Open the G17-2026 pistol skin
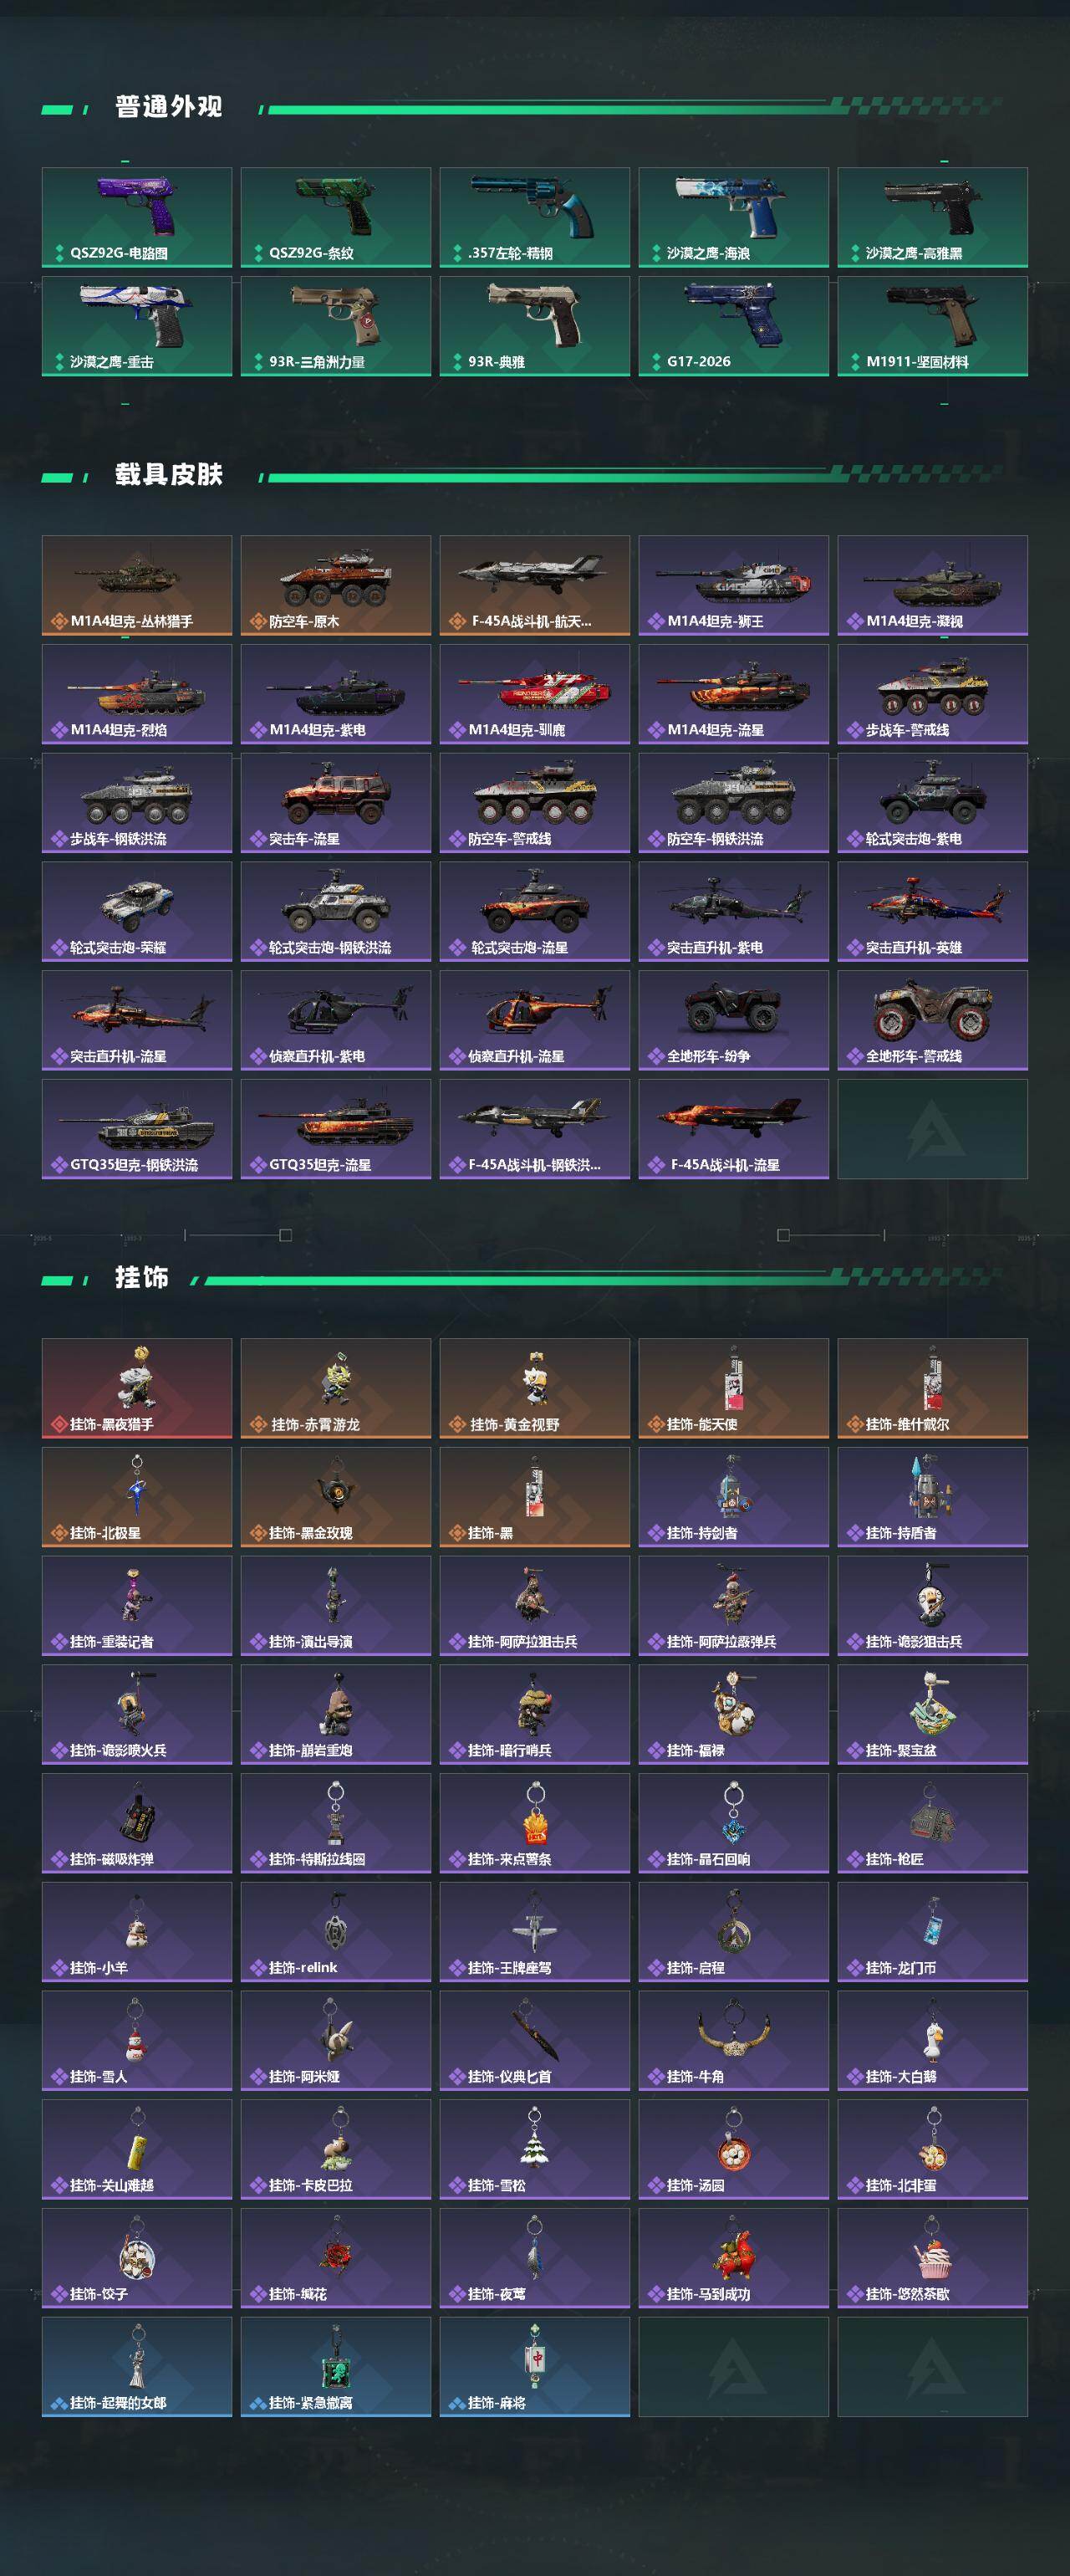 point(733,326)
